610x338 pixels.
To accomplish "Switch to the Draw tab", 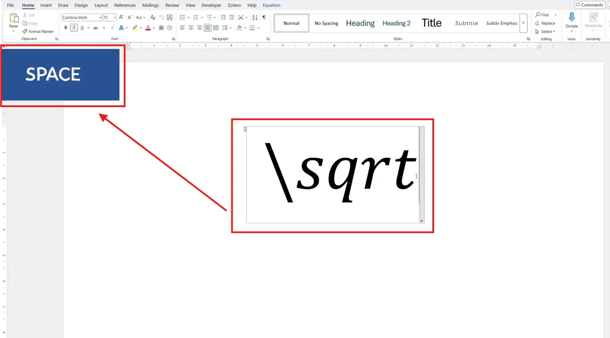I will pos(63,5).
